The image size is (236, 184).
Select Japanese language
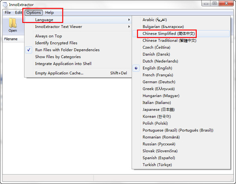point(181,110)
